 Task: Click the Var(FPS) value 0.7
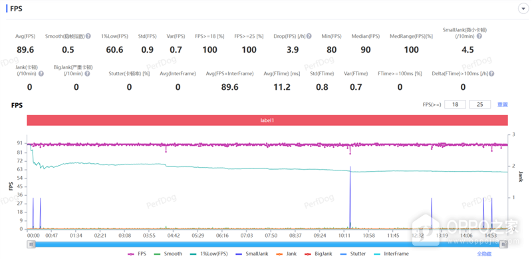pyautogui.click(x=176, y=50)
